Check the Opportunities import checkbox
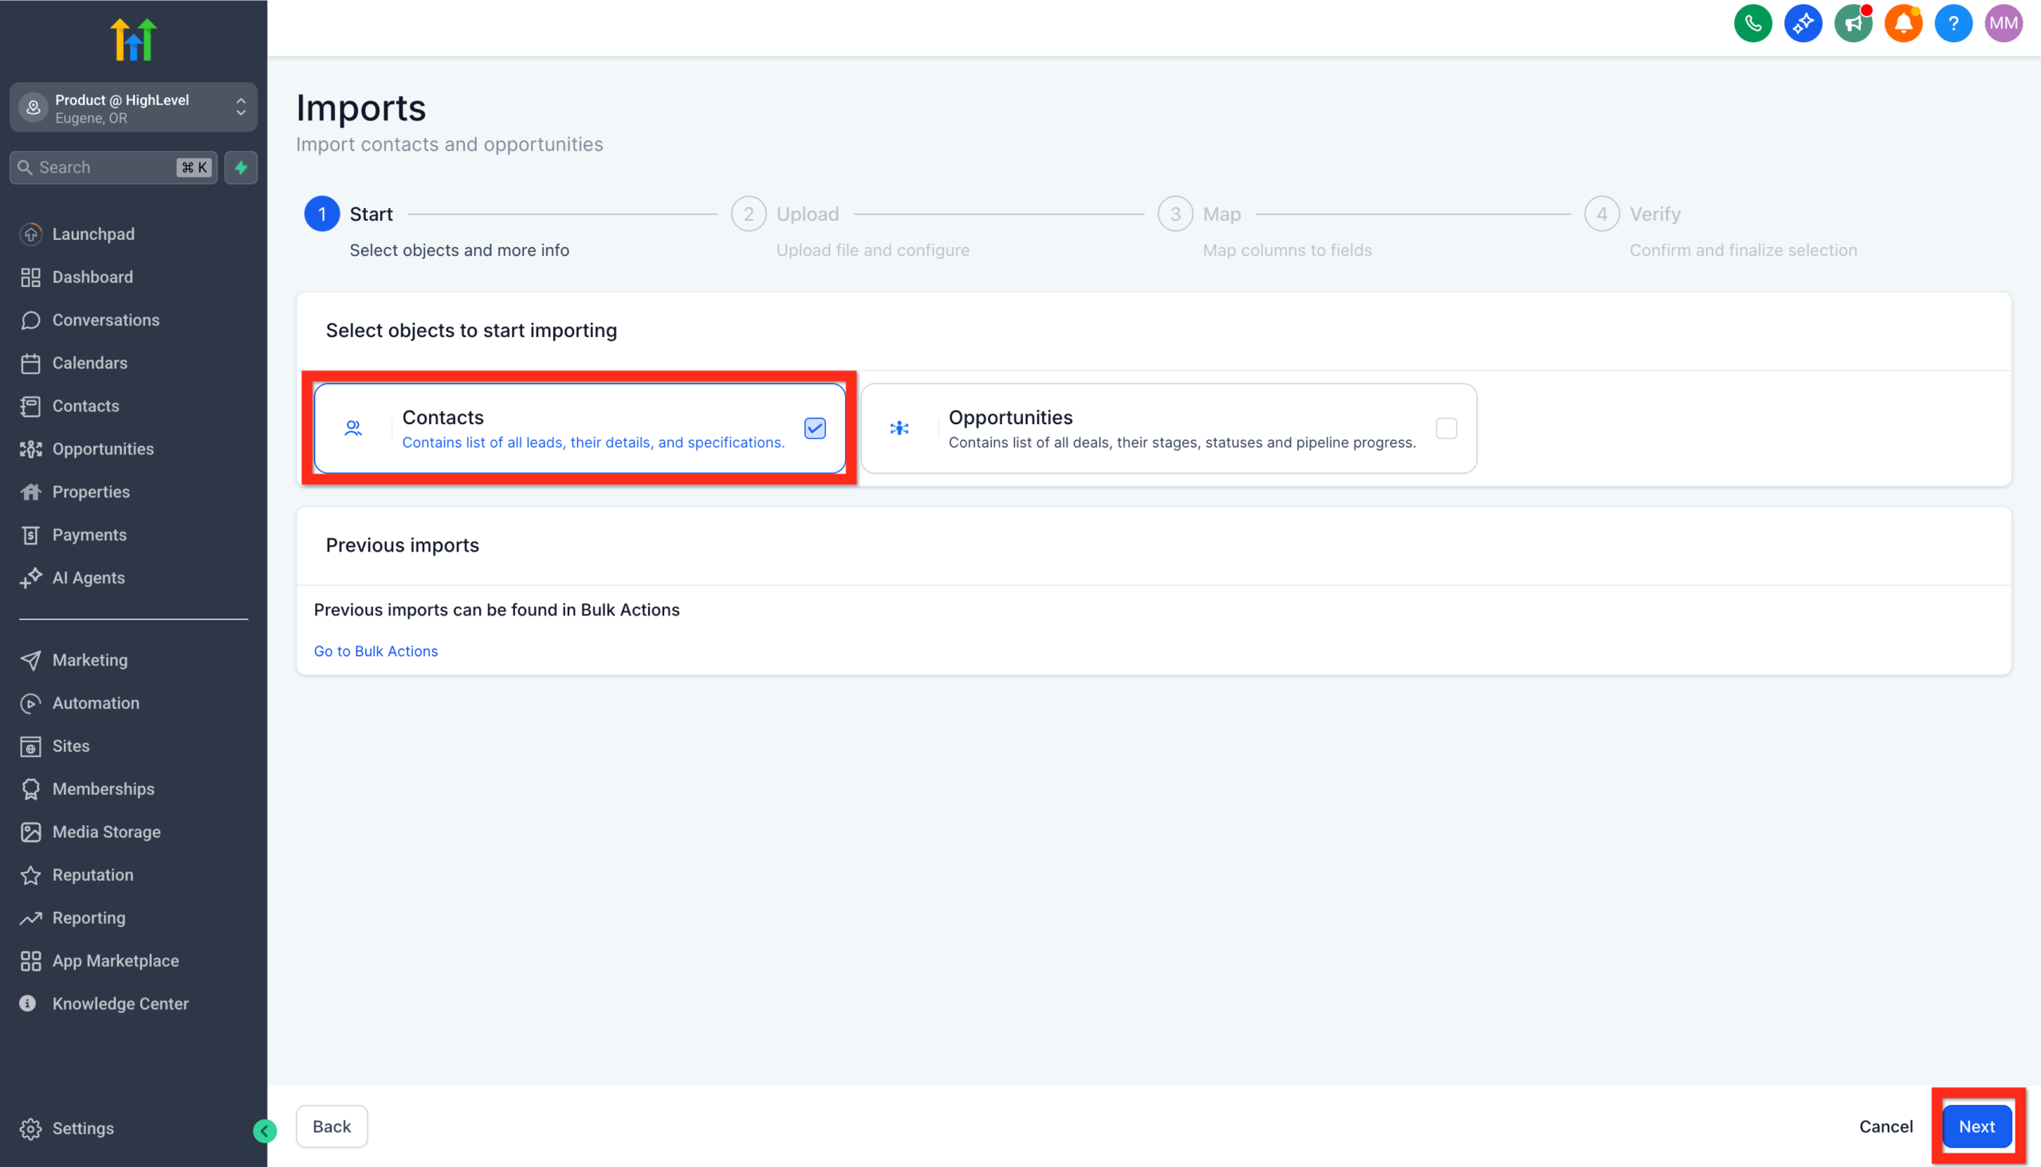This screenshot has width=2041, height=1167. 1447,428
